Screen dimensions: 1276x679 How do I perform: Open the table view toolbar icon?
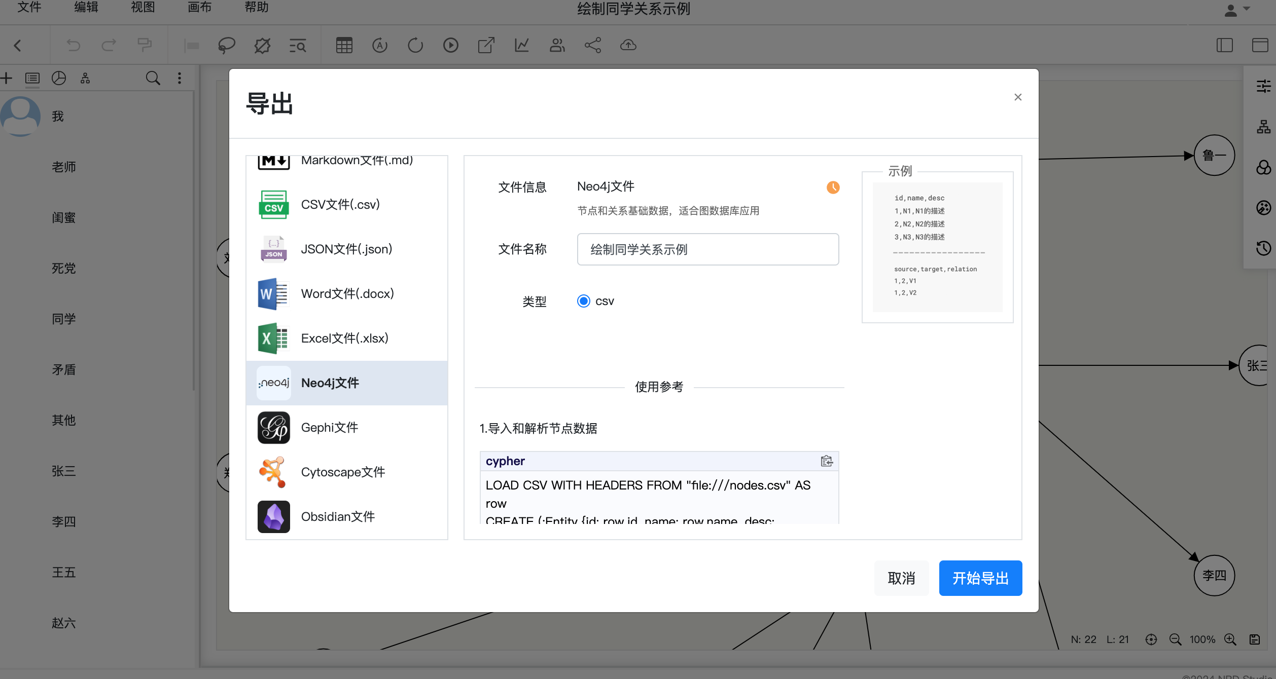[344, 46]
